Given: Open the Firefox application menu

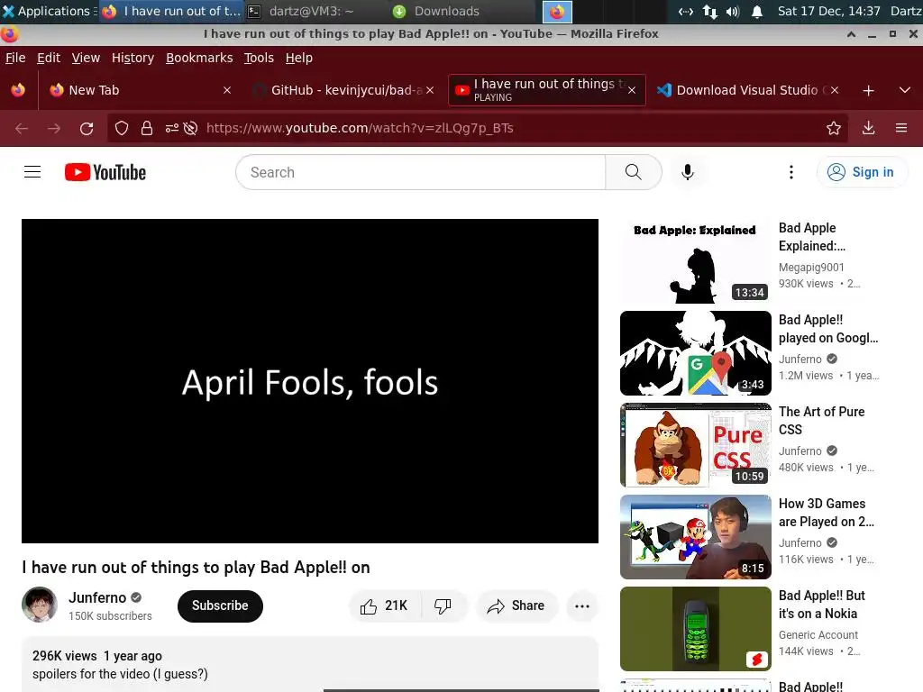Looking at the screenshot, I should (901, 128).
